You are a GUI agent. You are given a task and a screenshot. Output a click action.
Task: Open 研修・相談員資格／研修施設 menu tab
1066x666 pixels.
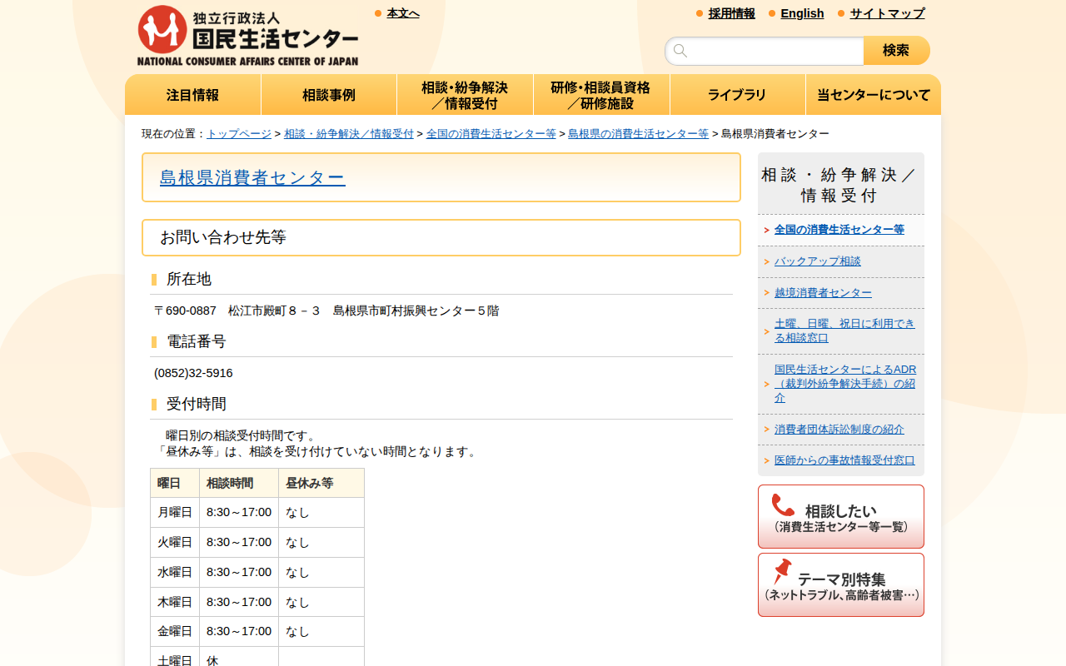tap(600, 95)
